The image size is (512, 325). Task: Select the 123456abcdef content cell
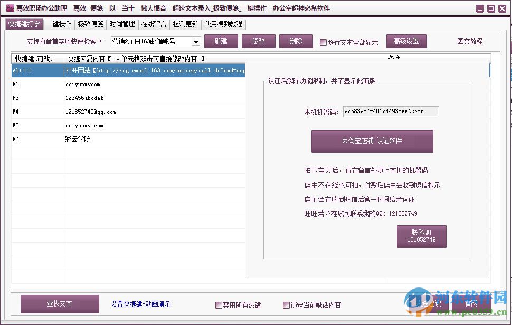[x=155, y=98]
